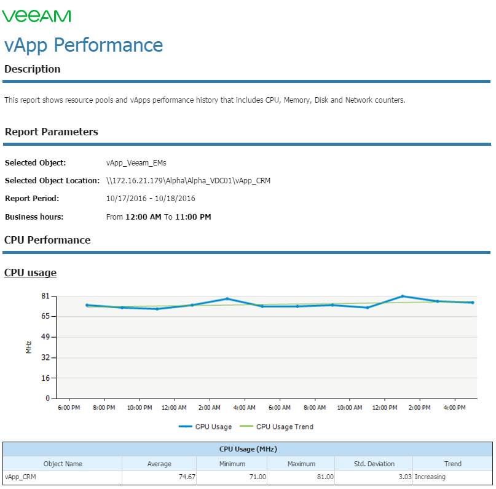Click the Object Name column header
This screenshot has width=496, height=489.
[x=63, y=464]
